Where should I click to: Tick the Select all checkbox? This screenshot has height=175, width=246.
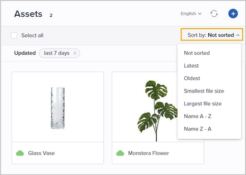(14, 35)
